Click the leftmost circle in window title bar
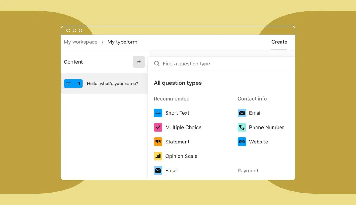 click(x=68, y=30)
